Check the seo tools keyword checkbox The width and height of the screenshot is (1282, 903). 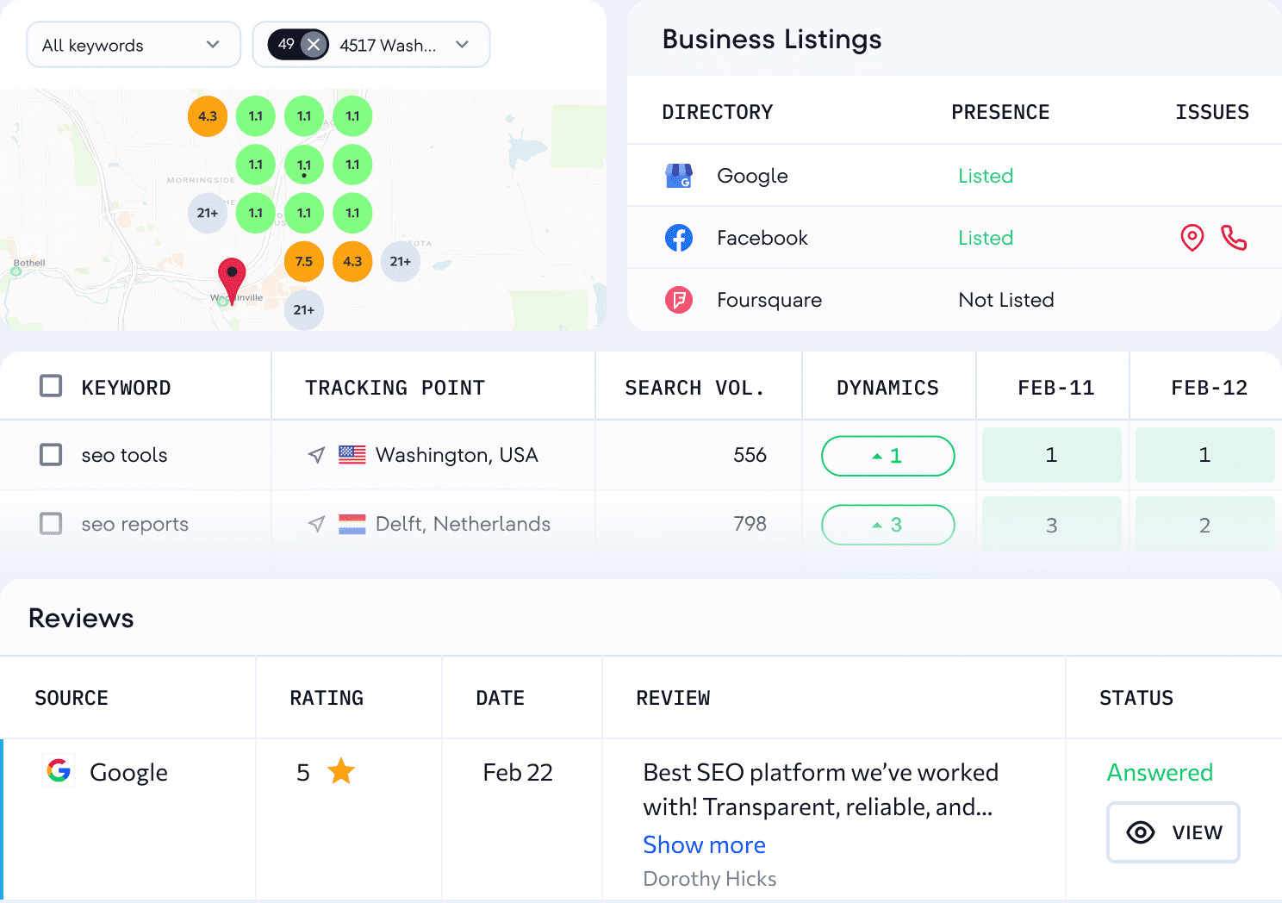click(x=51, y=454)
